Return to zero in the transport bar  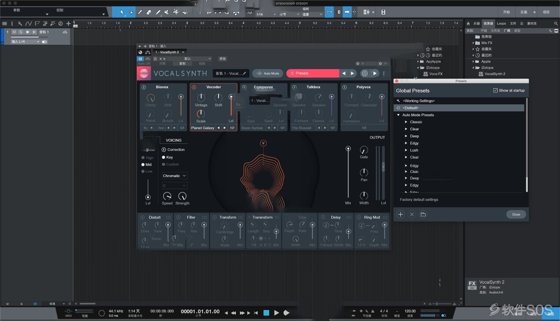point(256,313)
